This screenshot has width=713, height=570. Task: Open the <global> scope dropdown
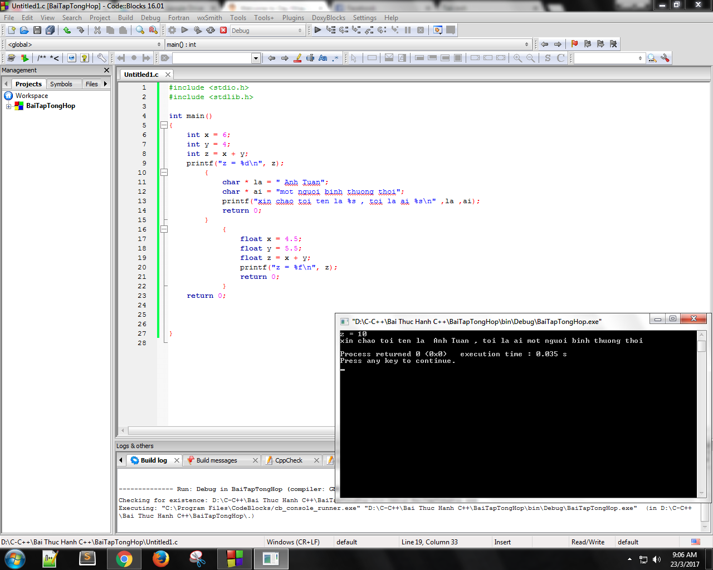[x=159, y=45]
